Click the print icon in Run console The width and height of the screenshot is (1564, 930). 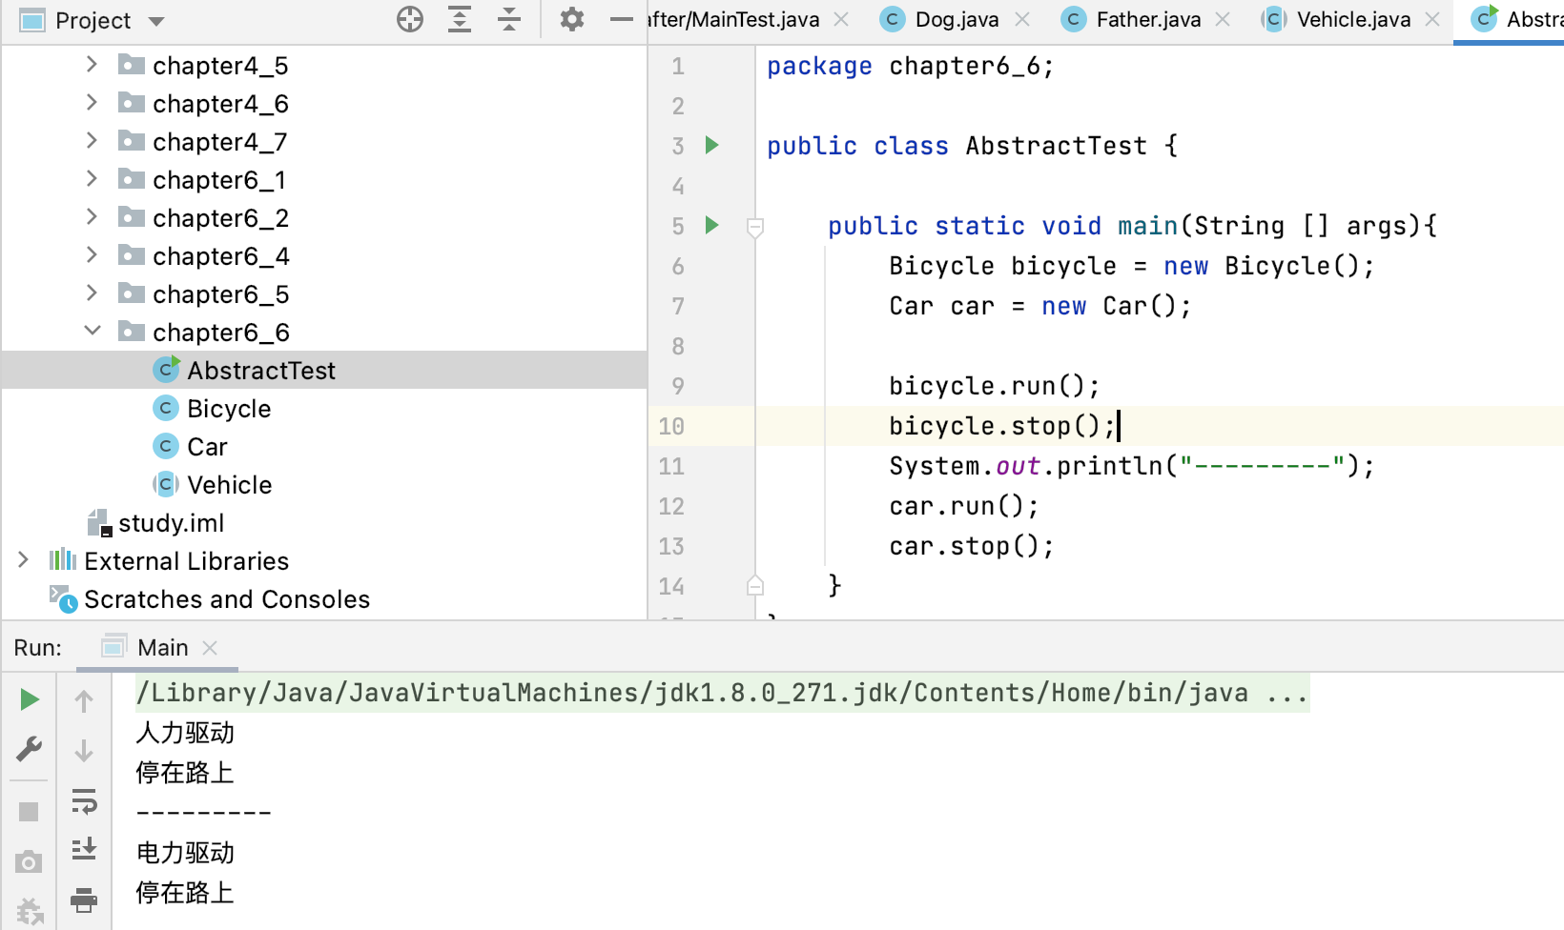tap(84, 899)
